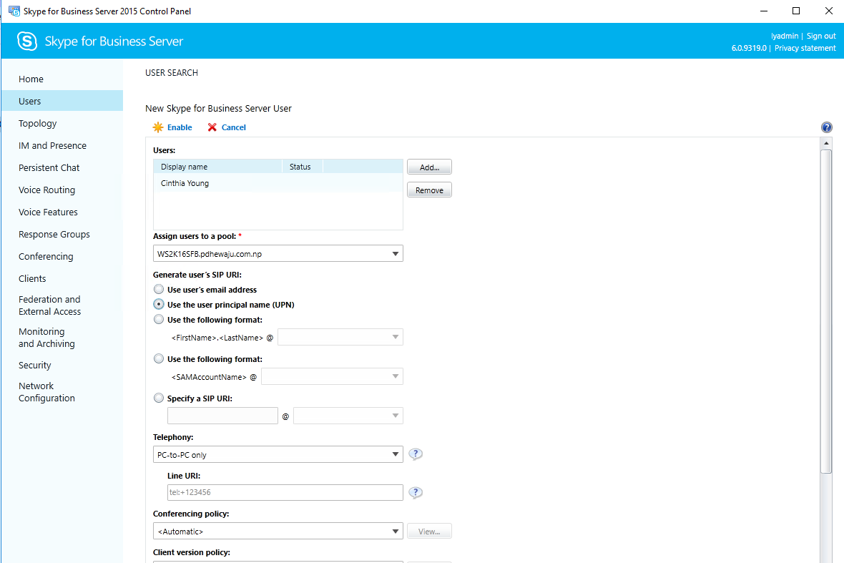The height and width of the screenshot is (563, 844).
Task: Select the FirstName.LastName format radio button
Action: (x=158, y=319)
